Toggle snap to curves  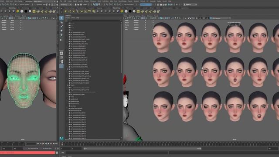pos(110,5)
